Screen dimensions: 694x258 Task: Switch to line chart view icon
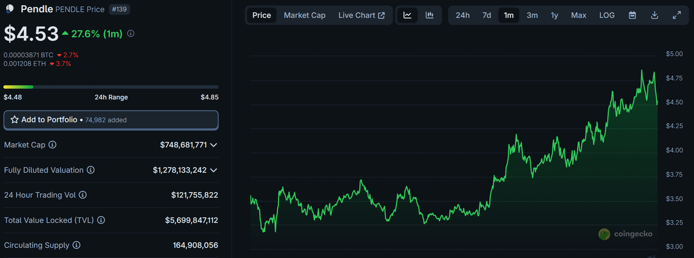[x=408, y=15]
